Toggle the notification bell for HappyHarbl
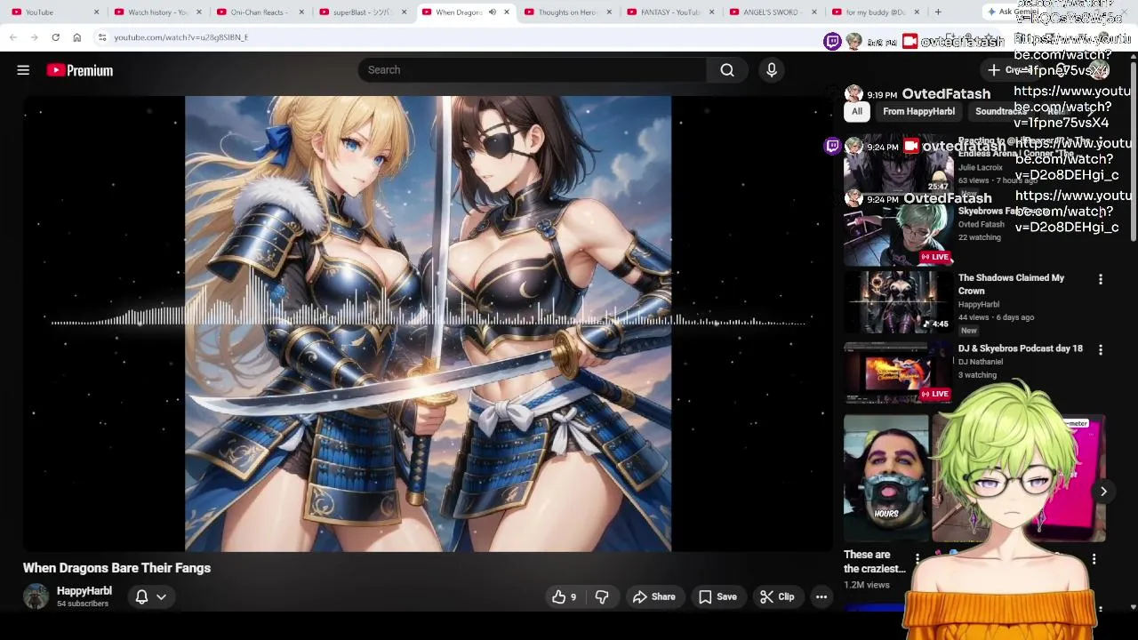Image resolution: width=1138 pixels, height=640 pixels. (141, 597)
